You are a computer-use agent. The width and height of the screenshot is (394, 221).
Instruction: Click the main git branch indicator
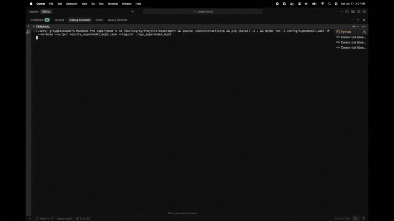[42, 219]
